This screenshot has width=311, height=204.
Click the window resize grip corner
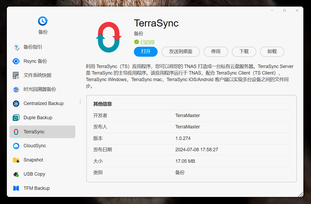coord(300,194)
